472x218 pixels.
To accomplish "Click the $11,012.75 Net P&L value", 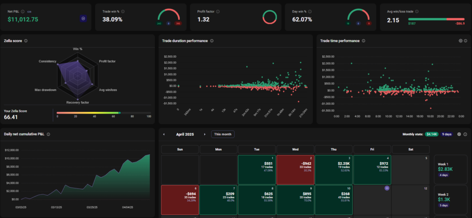I will click(23, 19).
